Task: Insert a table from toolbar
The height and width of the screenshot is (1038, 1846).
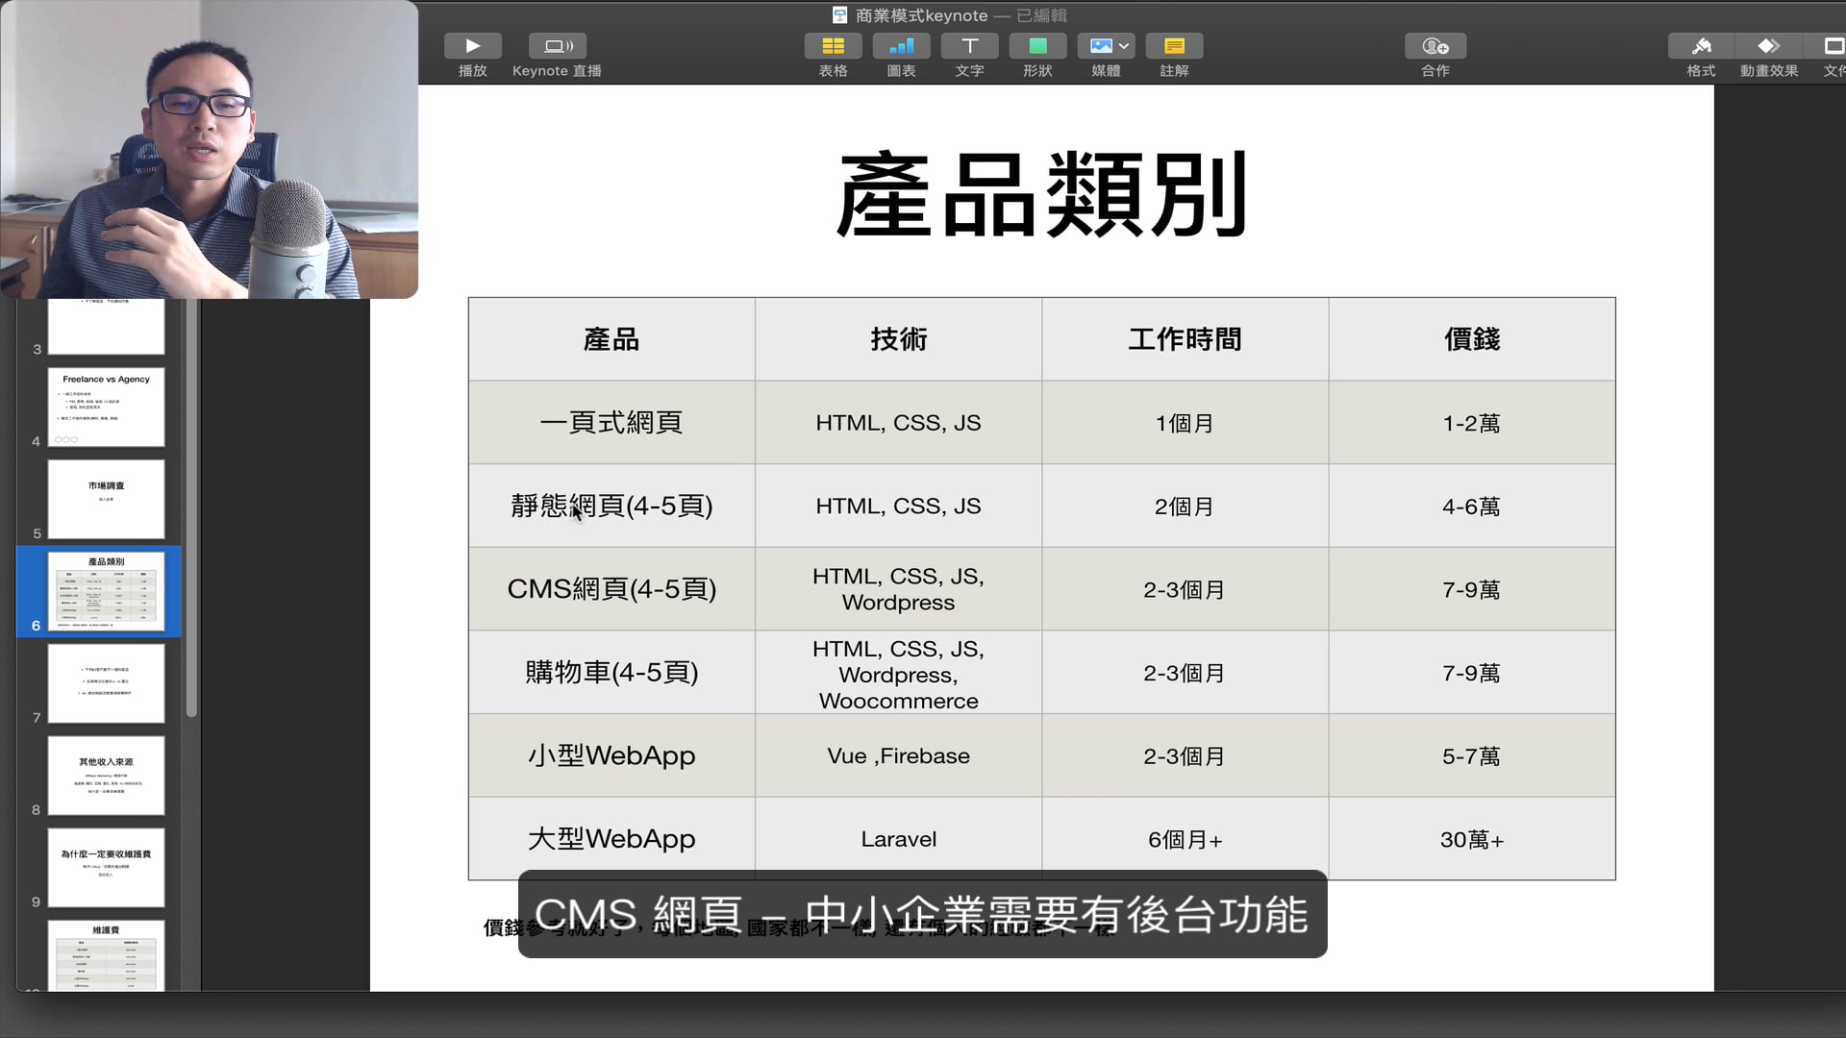Action: click(x=833, y=46)
